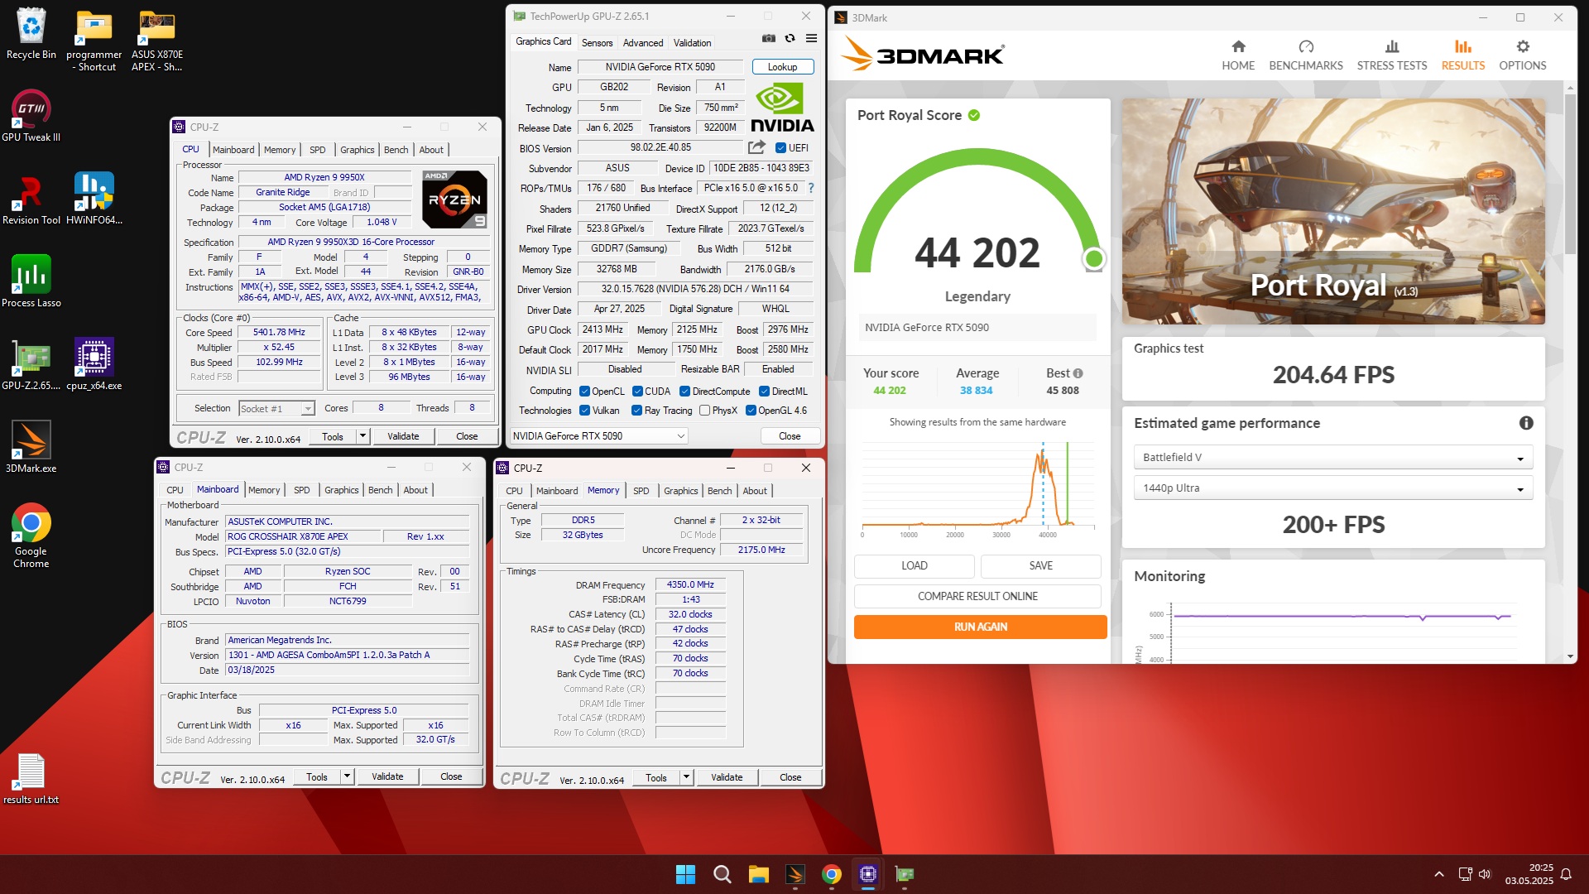Screen dimensions: 1589x894
Task: Open Validation tab in GPU-Z
Action: point(692,43)
